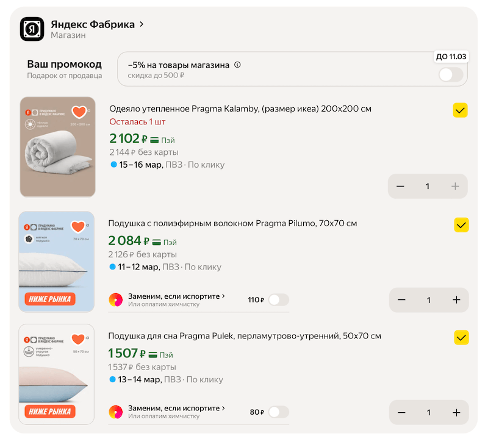Click protection service icon in Pilumo pillow row
This screenshot has width=488, height=442.
click(116, 300)
